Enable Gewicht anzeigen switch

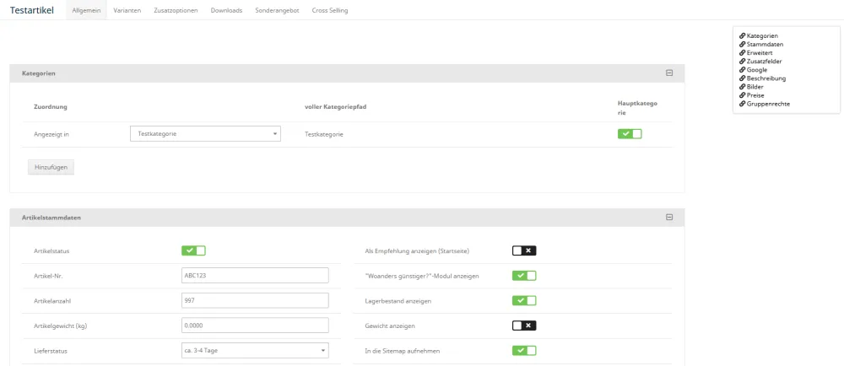point(524,326)
